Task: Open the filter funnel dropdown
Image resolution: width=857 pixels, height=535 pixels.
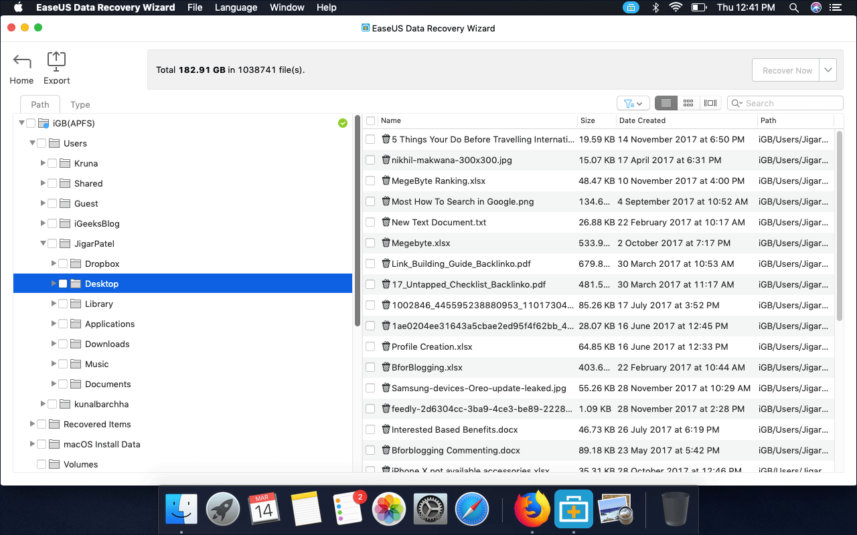Action: (633, 103)
